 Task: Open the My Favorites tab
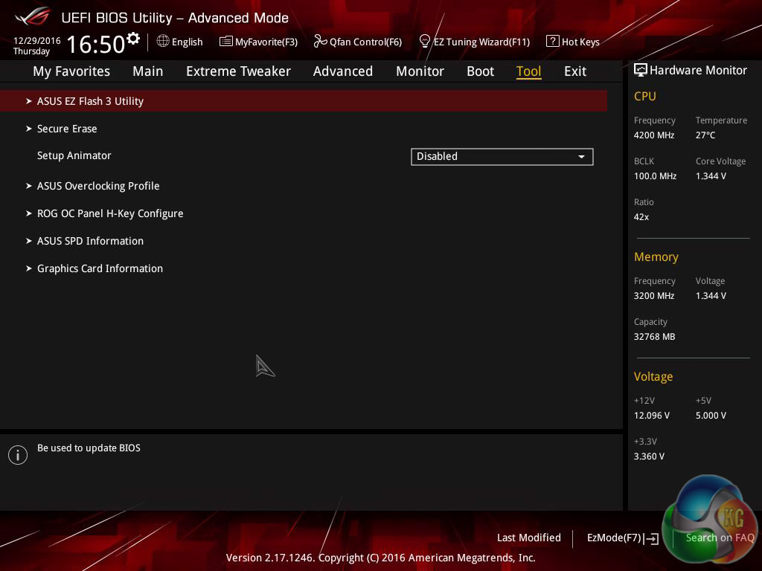71,71
